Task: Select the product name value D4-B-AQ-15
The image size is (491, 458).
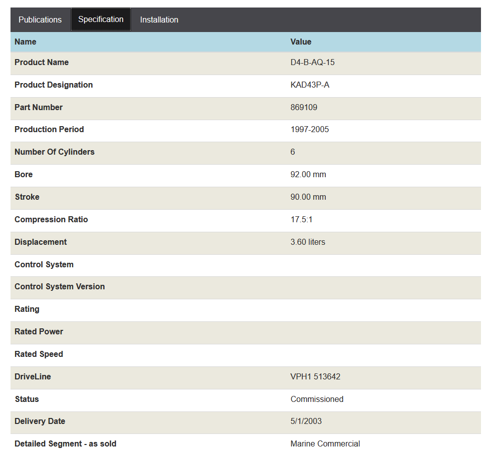Action: click(312, 63)
